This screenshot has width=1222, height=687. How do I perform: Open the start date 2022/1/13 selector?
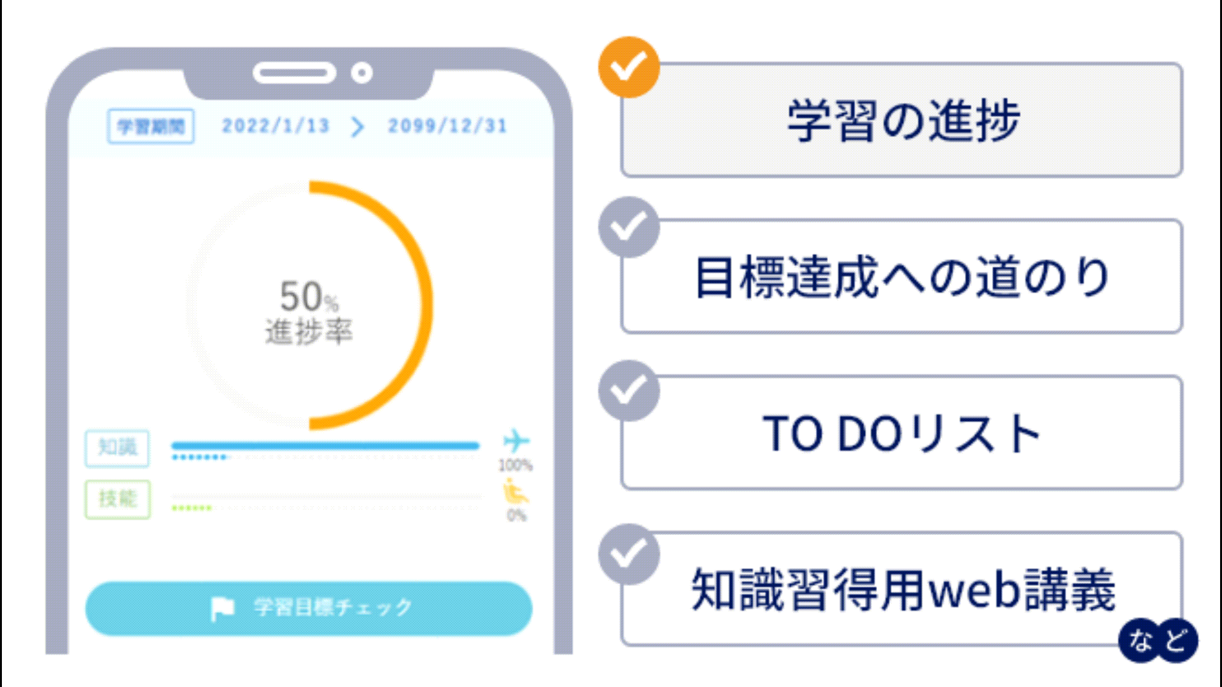tap(276, 126)
